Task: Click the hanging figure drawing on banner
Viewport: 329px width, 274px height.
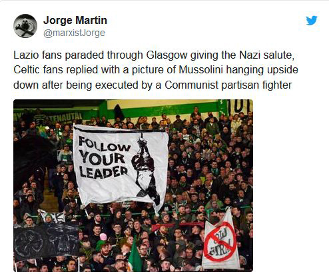Action: [x=146, y=168]
